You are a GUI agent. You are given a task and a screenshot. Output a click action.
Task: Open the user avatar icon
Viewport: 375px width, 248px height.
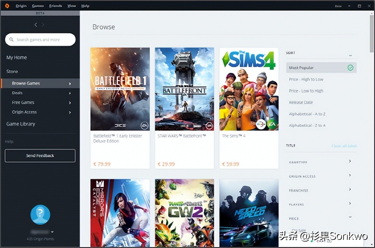(40, 215)
